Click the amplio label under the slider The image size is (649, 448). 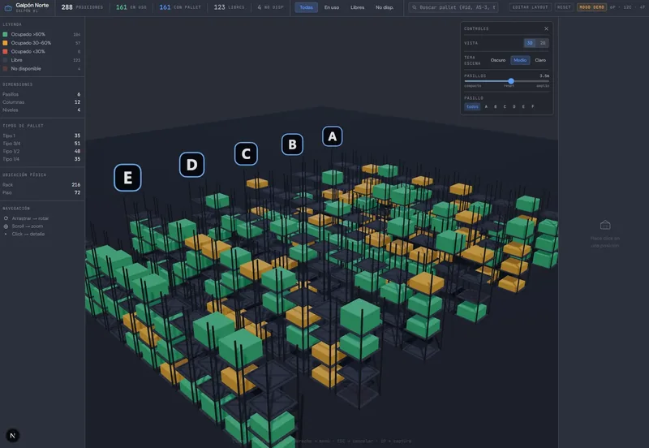543,86
